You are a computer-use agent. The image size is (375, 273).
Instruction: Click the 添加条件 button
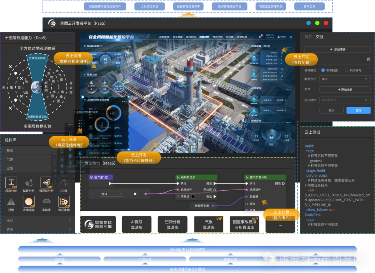point(345,90)
